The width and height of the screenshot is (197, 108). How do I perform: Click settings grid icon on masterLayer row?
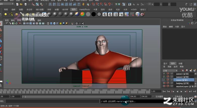click(172, 86)
